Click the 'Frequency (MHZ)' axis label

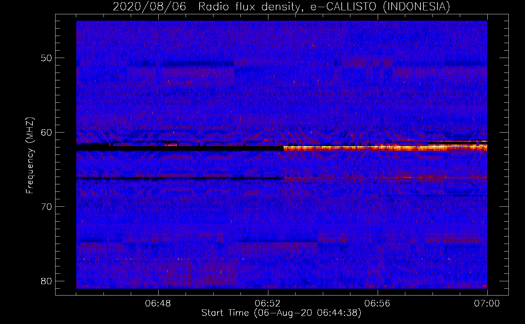pyautogui.click(x=30, y=155)
